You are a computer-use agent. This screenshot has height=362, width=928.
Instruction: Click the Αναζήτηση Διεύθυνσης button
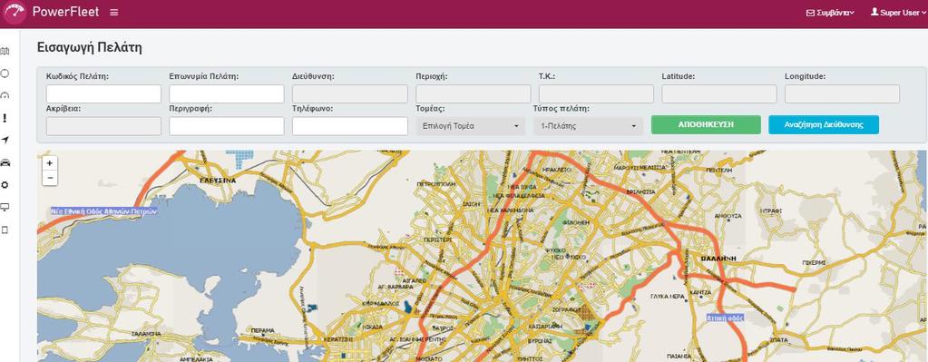coord(824,125)
